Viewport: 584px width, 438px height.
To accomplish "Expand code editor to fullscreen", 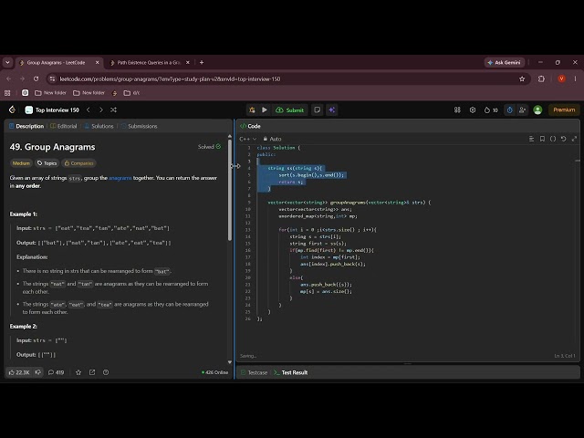I will pyautogui.click(x=574, y=139).
